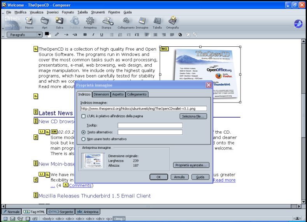Select the <body> tag in status bar
The width and height of the screenshot is (307, 222).
click(48, 218)
